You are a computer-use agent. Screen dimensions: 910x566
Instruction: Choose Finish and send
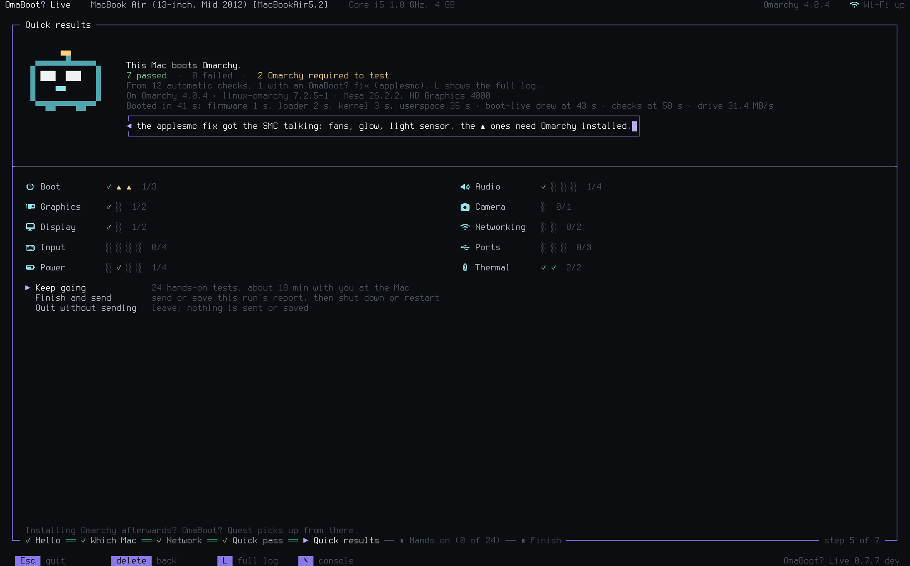[x=73, y=298]
